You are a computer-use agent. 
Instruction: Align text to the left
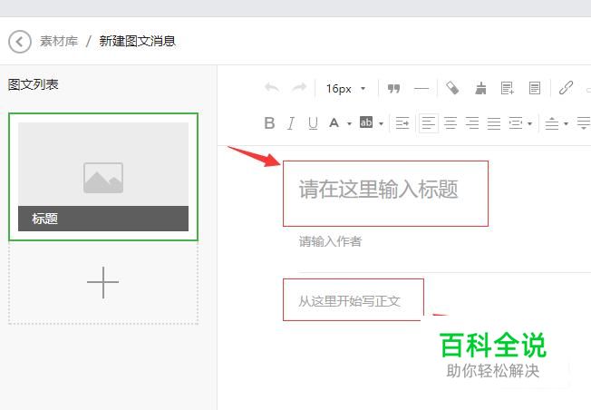429,123
